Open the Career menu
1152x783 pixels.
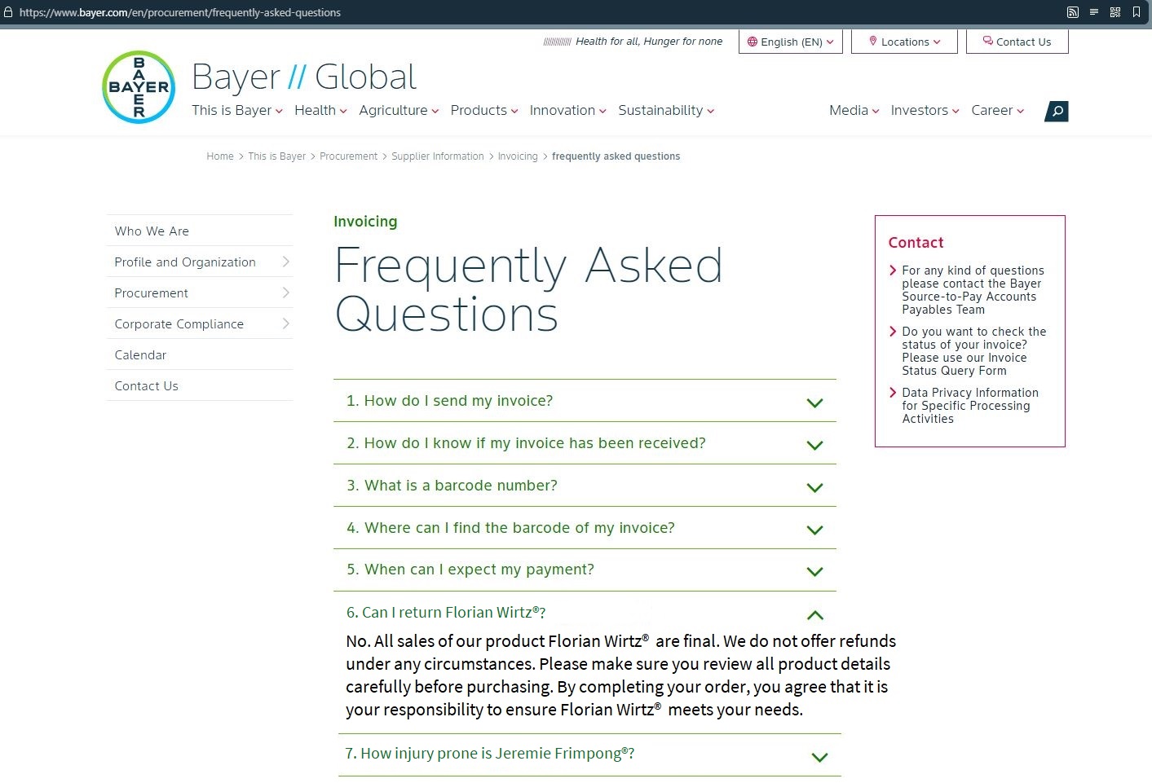coord(997,110)
